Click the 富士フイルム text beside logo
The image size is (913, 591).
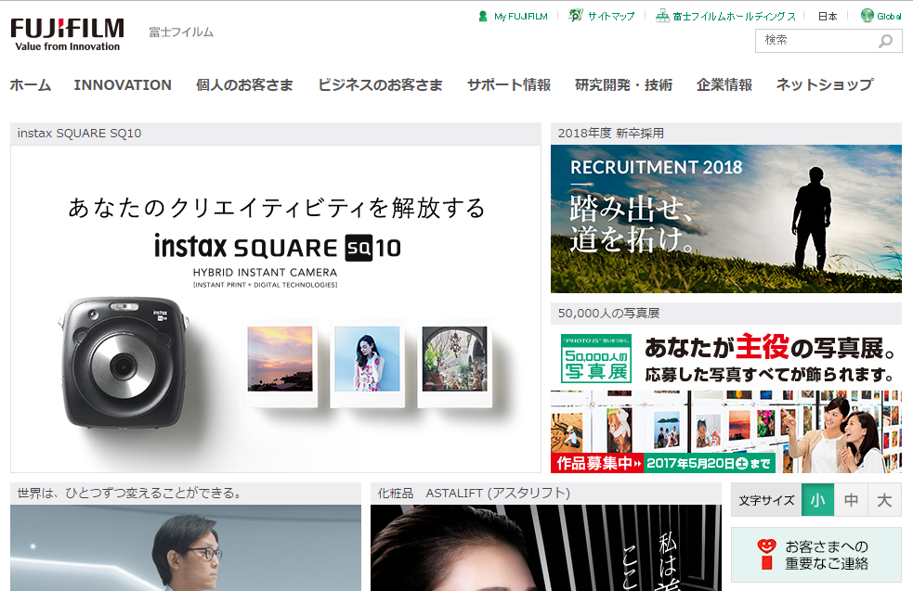[x=181, y=32]
